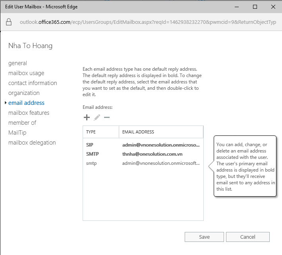
Task: Select the email address section
Action: pyautogui.click(x=26, y=103)
